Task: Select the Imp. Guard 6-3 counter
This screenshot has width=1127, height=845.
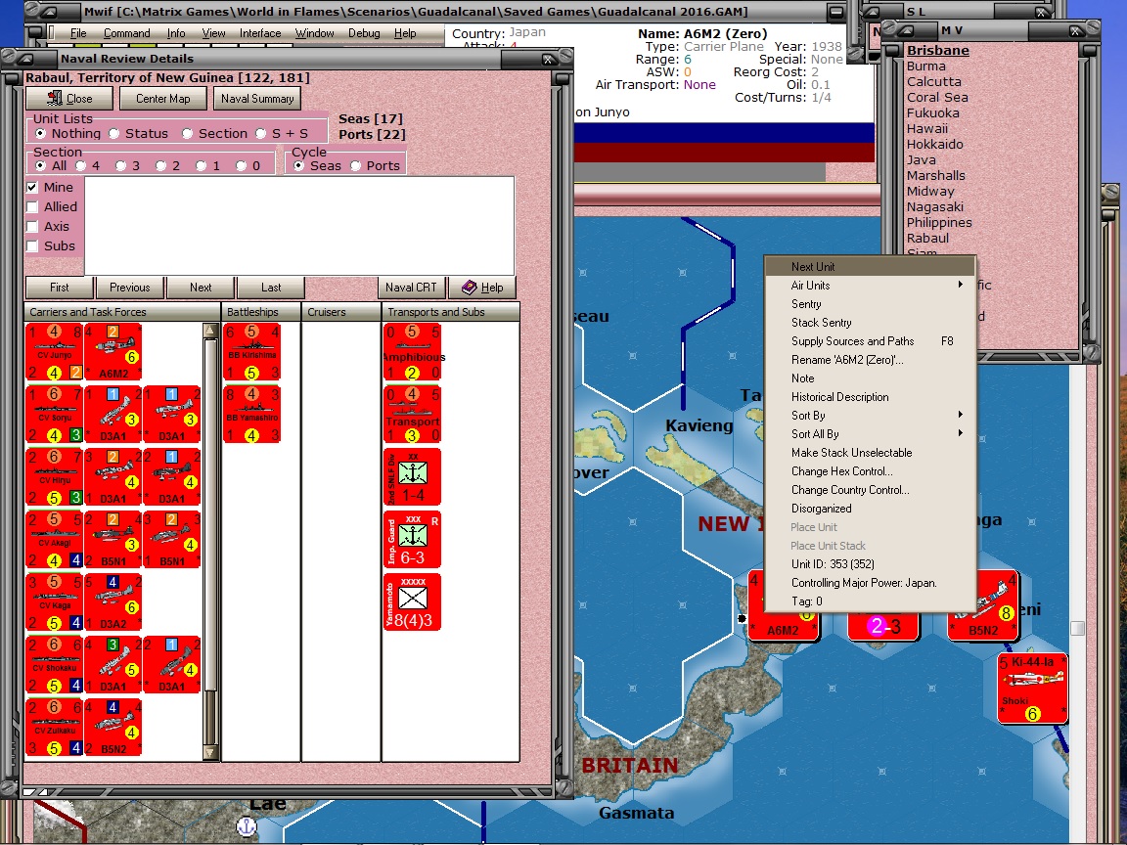Action: pyautogui.click(x=412, y=539)
